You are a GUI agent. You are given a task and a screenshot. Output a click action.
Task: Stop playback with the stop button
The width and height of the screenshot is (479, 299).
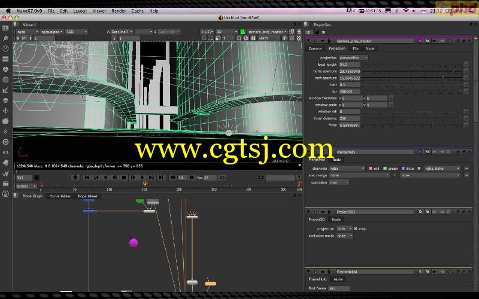[124, 177]
